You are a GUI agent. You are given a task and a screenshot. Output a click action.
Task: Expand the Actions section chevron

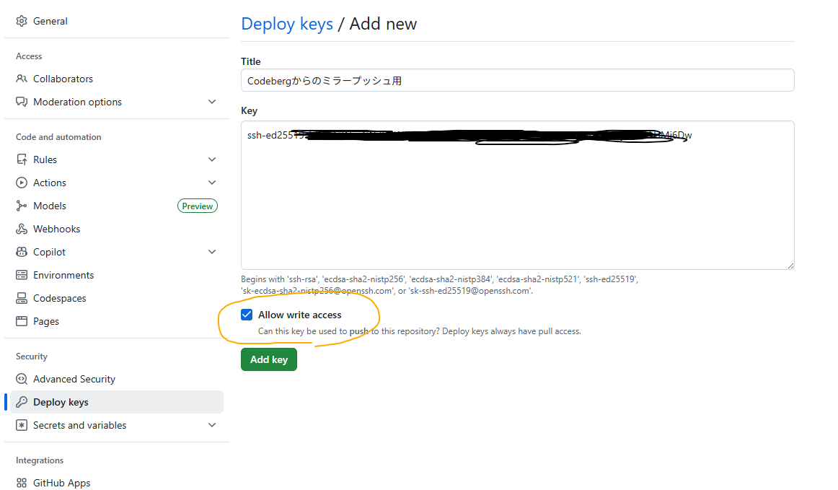coord(212,183)
